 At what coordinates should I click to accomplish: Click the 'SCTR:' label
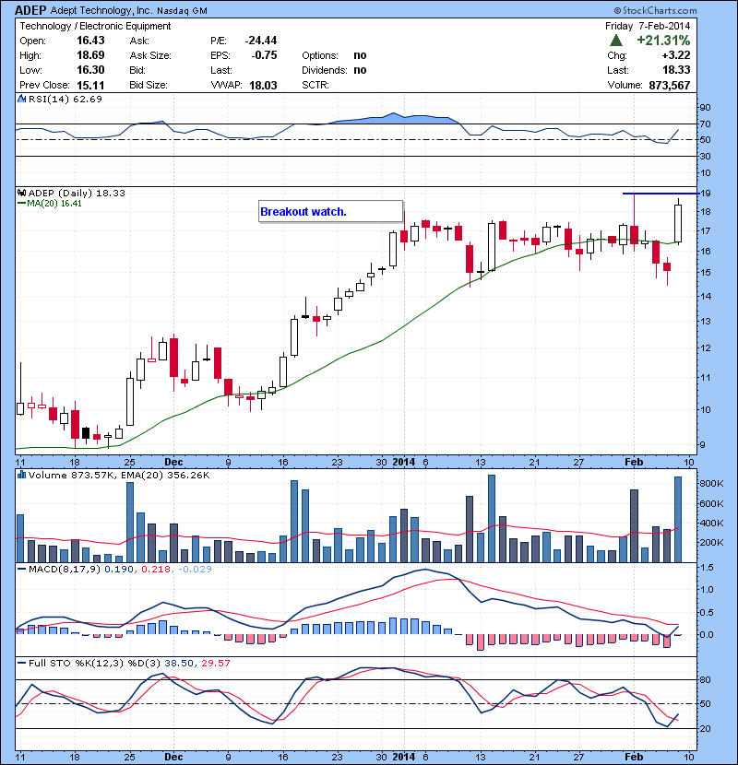[315, 85]
